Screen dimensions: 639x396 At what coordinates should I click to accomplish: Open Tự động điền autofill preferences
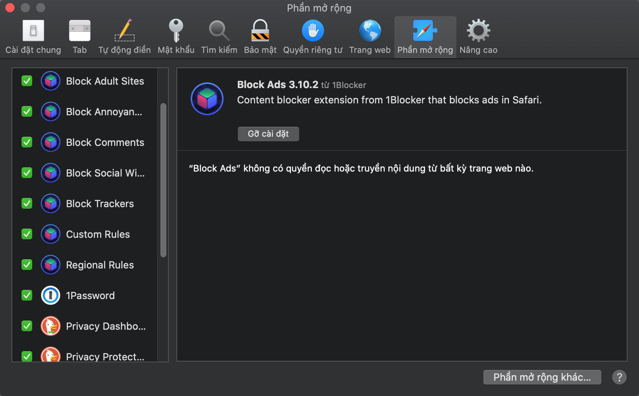124,37
